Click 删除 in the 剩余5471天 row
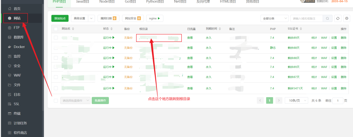The width and height of the screenshot is (353, 137). tap(344, 88)
